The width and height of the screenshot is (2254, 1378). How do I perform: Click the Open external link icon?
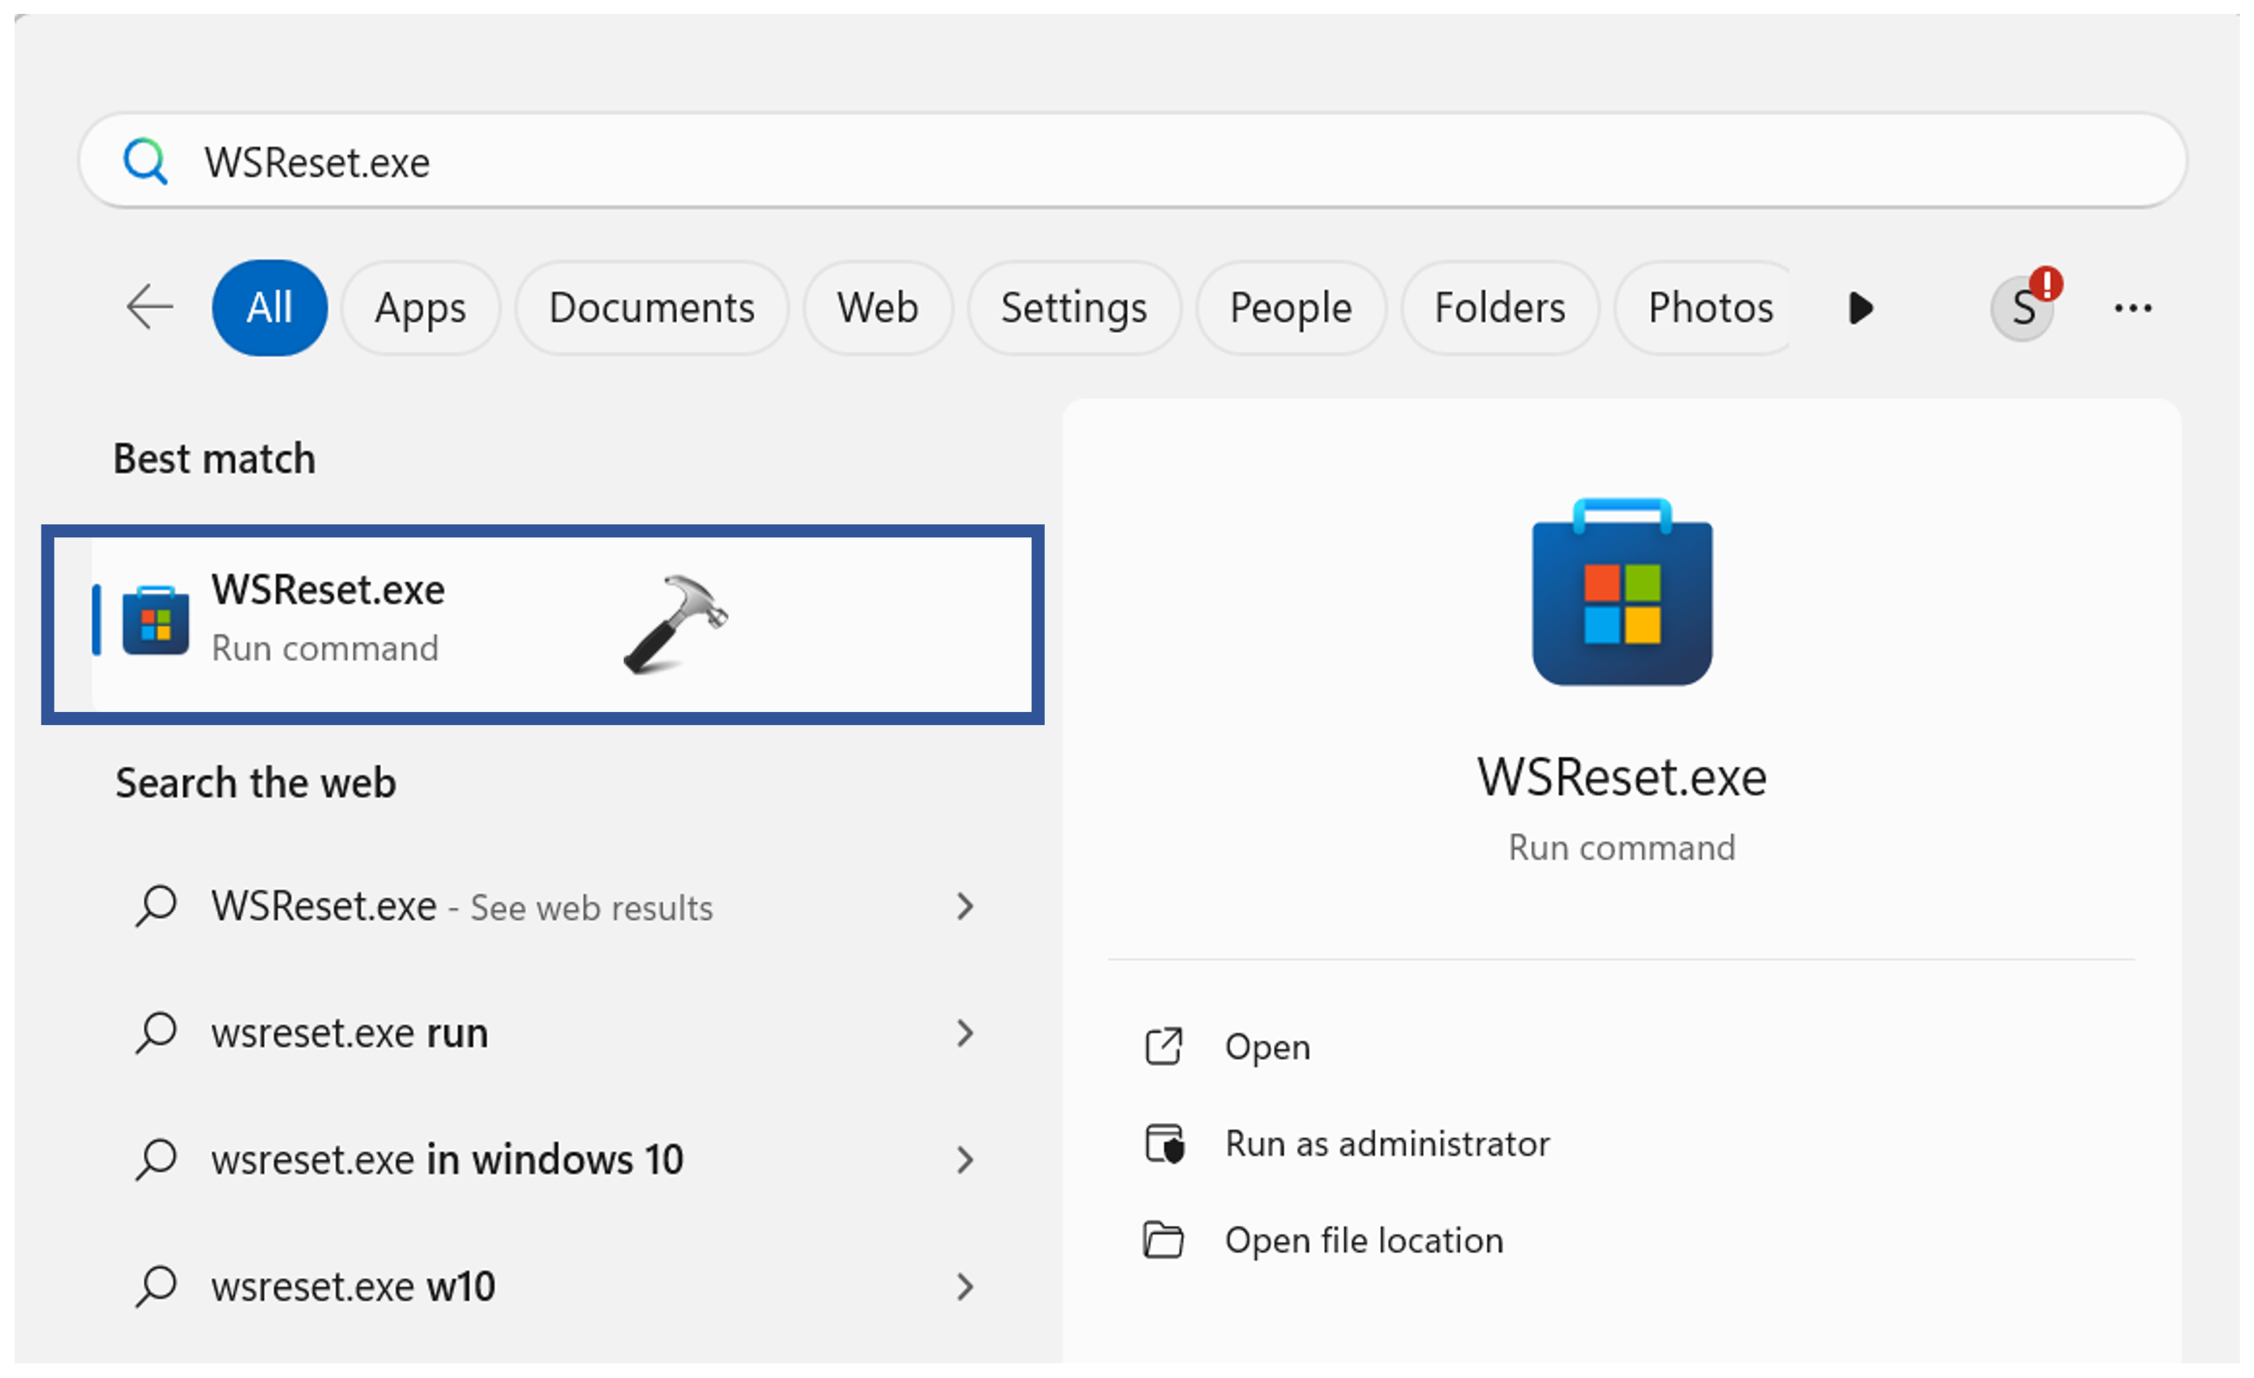[x=1163, y=1046]
